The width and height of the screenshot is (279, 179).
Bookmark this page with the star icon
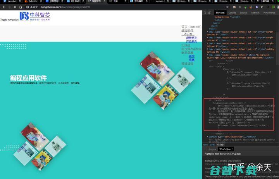click(227, 7)
